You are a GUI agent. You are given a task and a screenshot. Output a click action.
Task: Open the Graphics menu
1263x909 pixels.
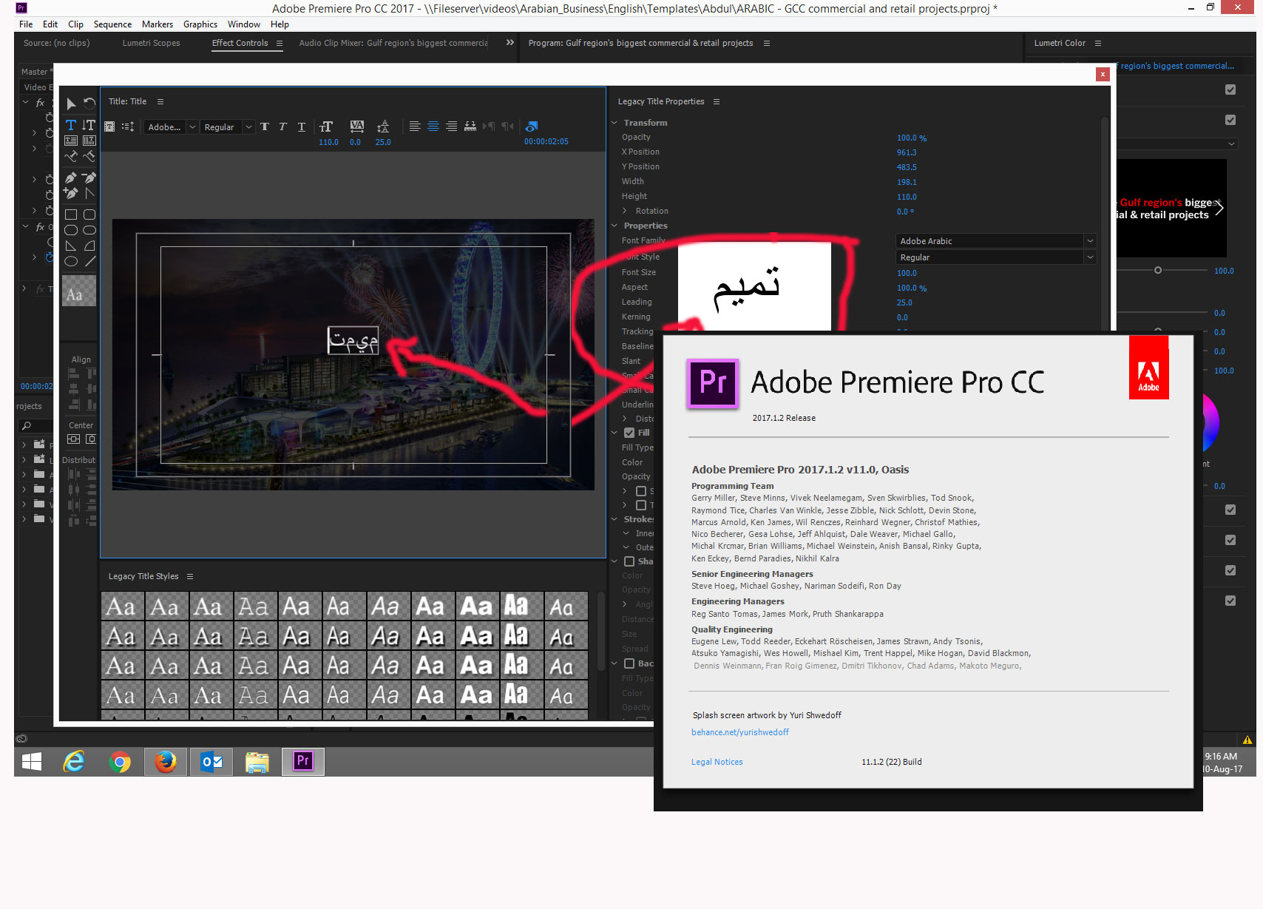tap(200, 24)
